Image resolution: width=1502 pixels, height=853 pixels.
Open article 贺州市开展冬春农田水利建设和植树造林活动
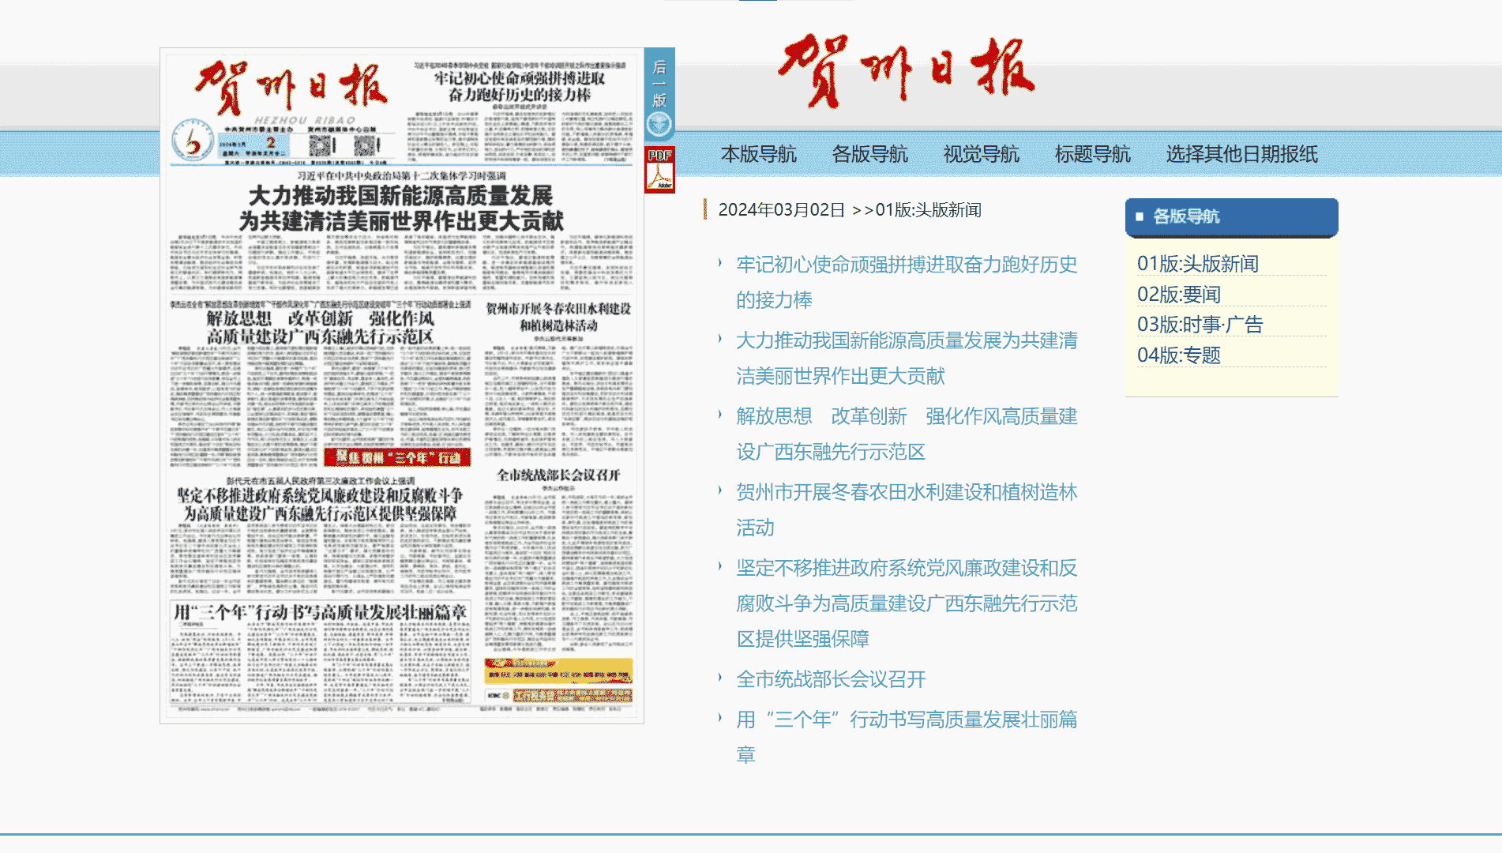coord(907,509)
